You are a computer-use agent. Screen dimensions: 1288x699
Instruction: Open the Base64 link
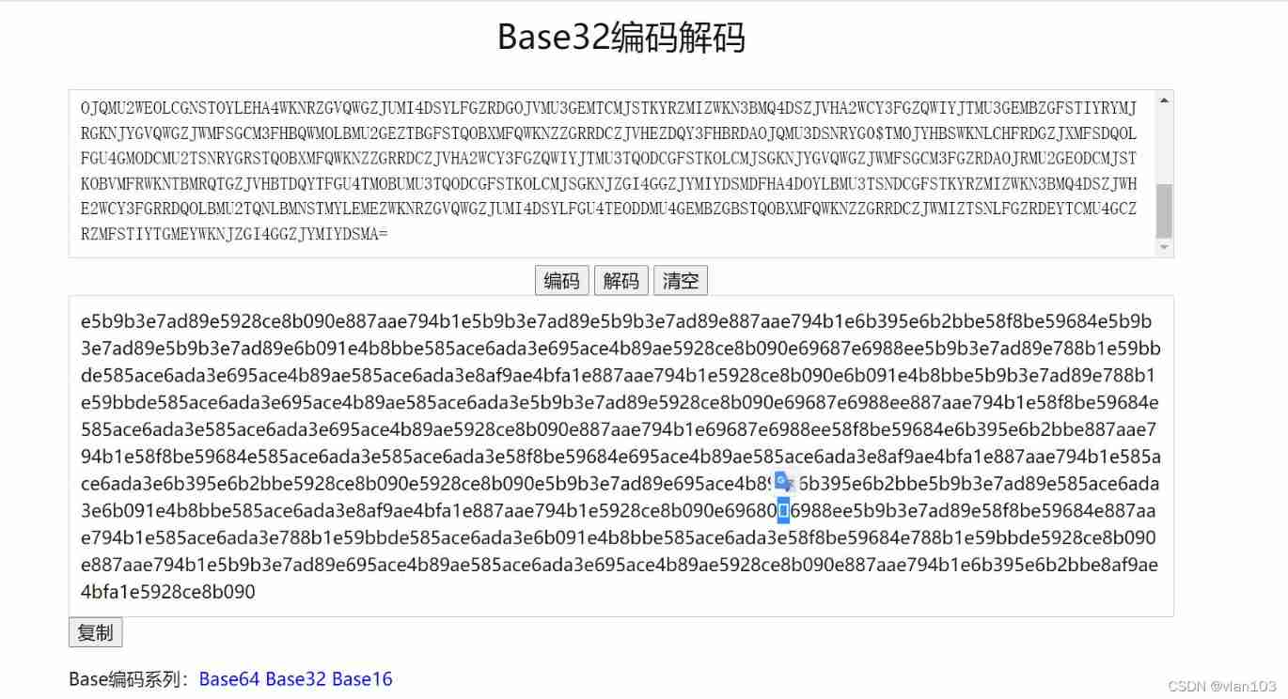[x=229, y=678]
